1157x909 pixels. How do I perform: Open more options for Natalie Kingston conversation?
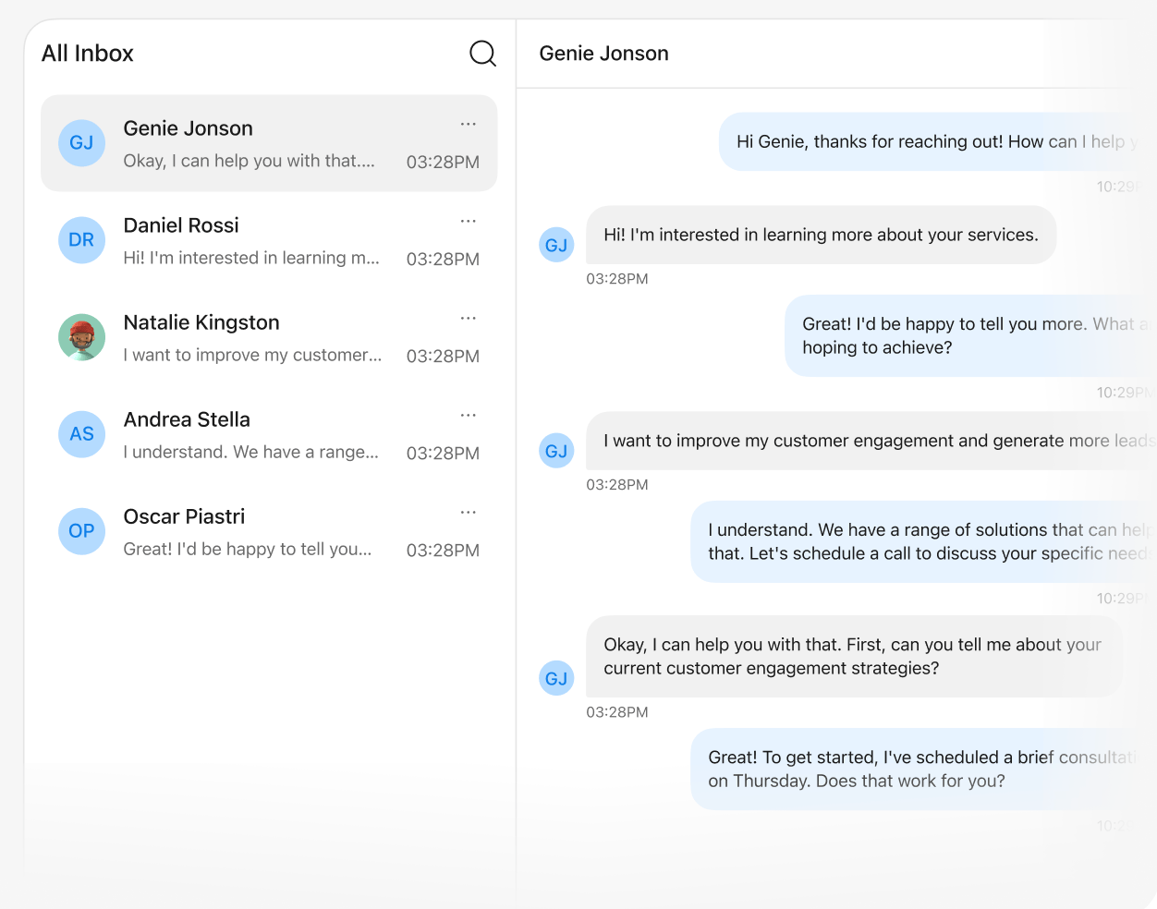coord(469,318)
